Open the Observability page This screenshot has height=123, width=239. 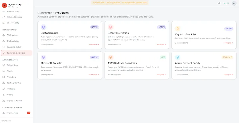click(16, 23)
